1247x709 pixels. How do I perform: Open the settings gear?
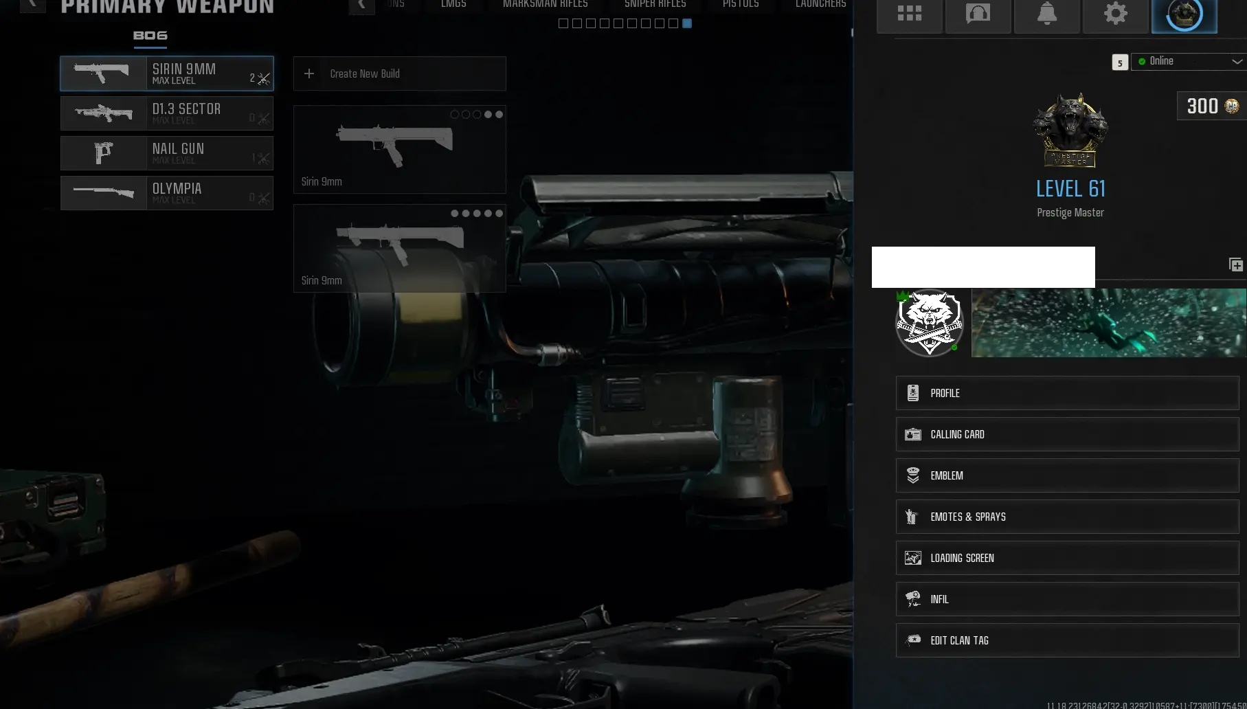(1115, 14)
